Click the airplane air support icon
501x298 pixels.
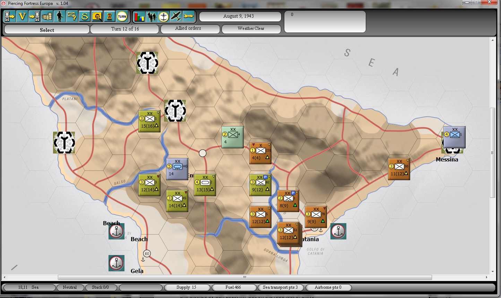[x=176, y=16]
